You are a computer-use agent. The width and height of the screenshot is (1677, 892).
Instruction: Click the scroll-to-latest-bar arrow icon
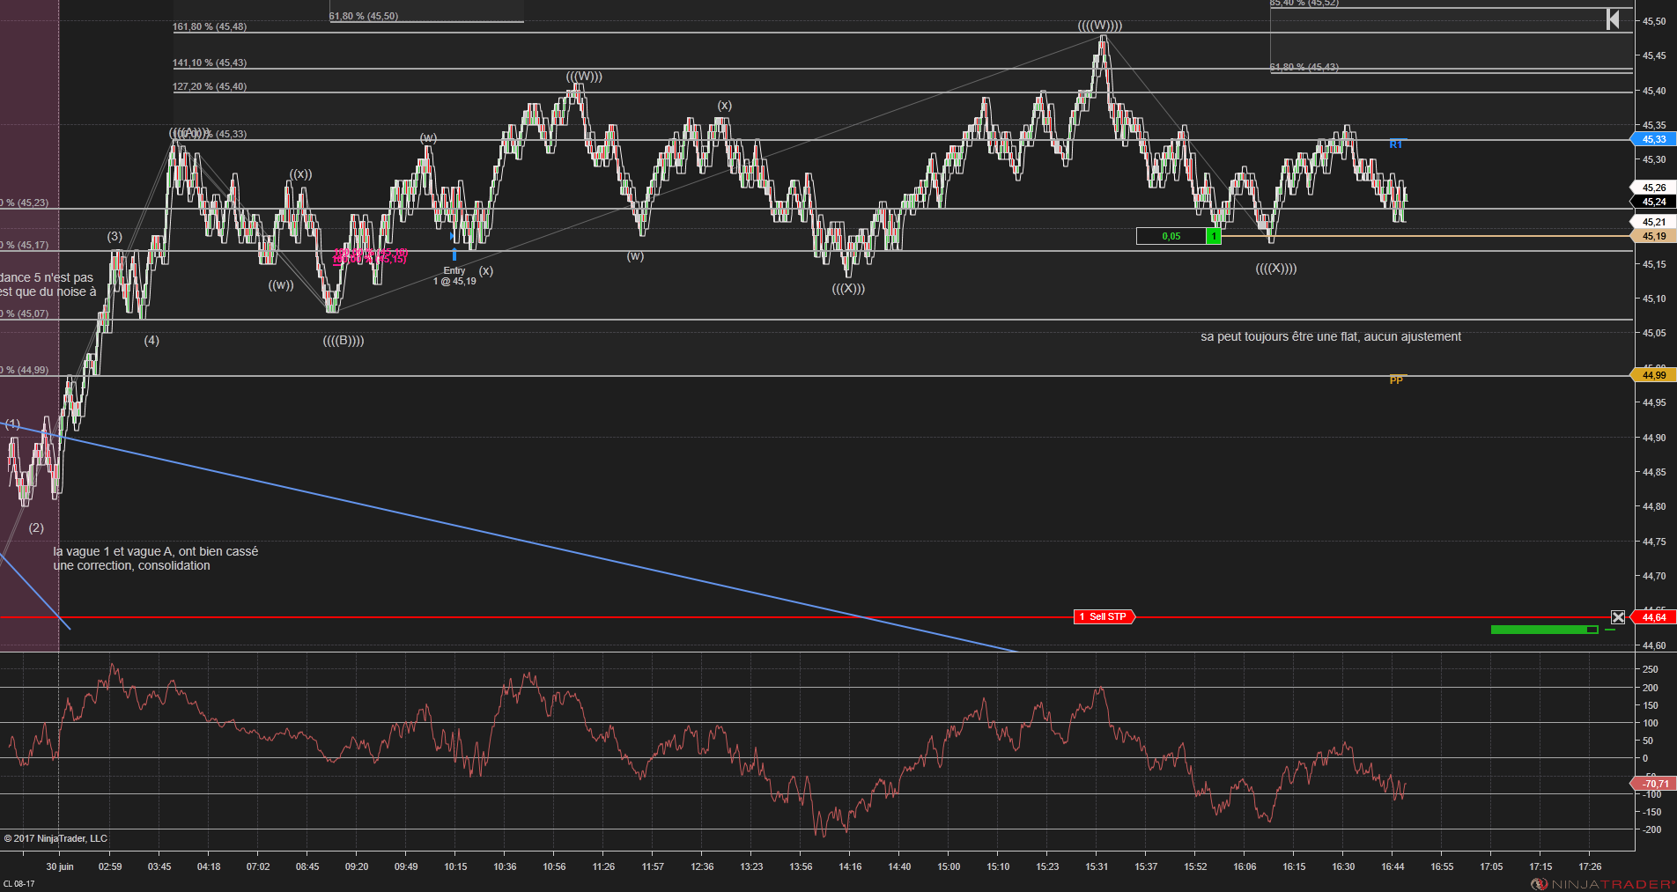(1613, 19)
